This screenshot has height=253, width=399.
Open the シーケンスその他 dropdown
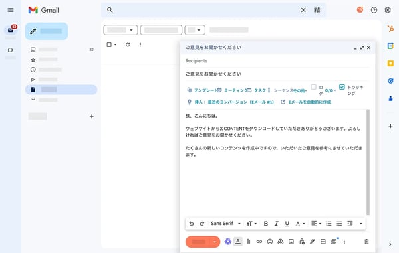(290, 90)
